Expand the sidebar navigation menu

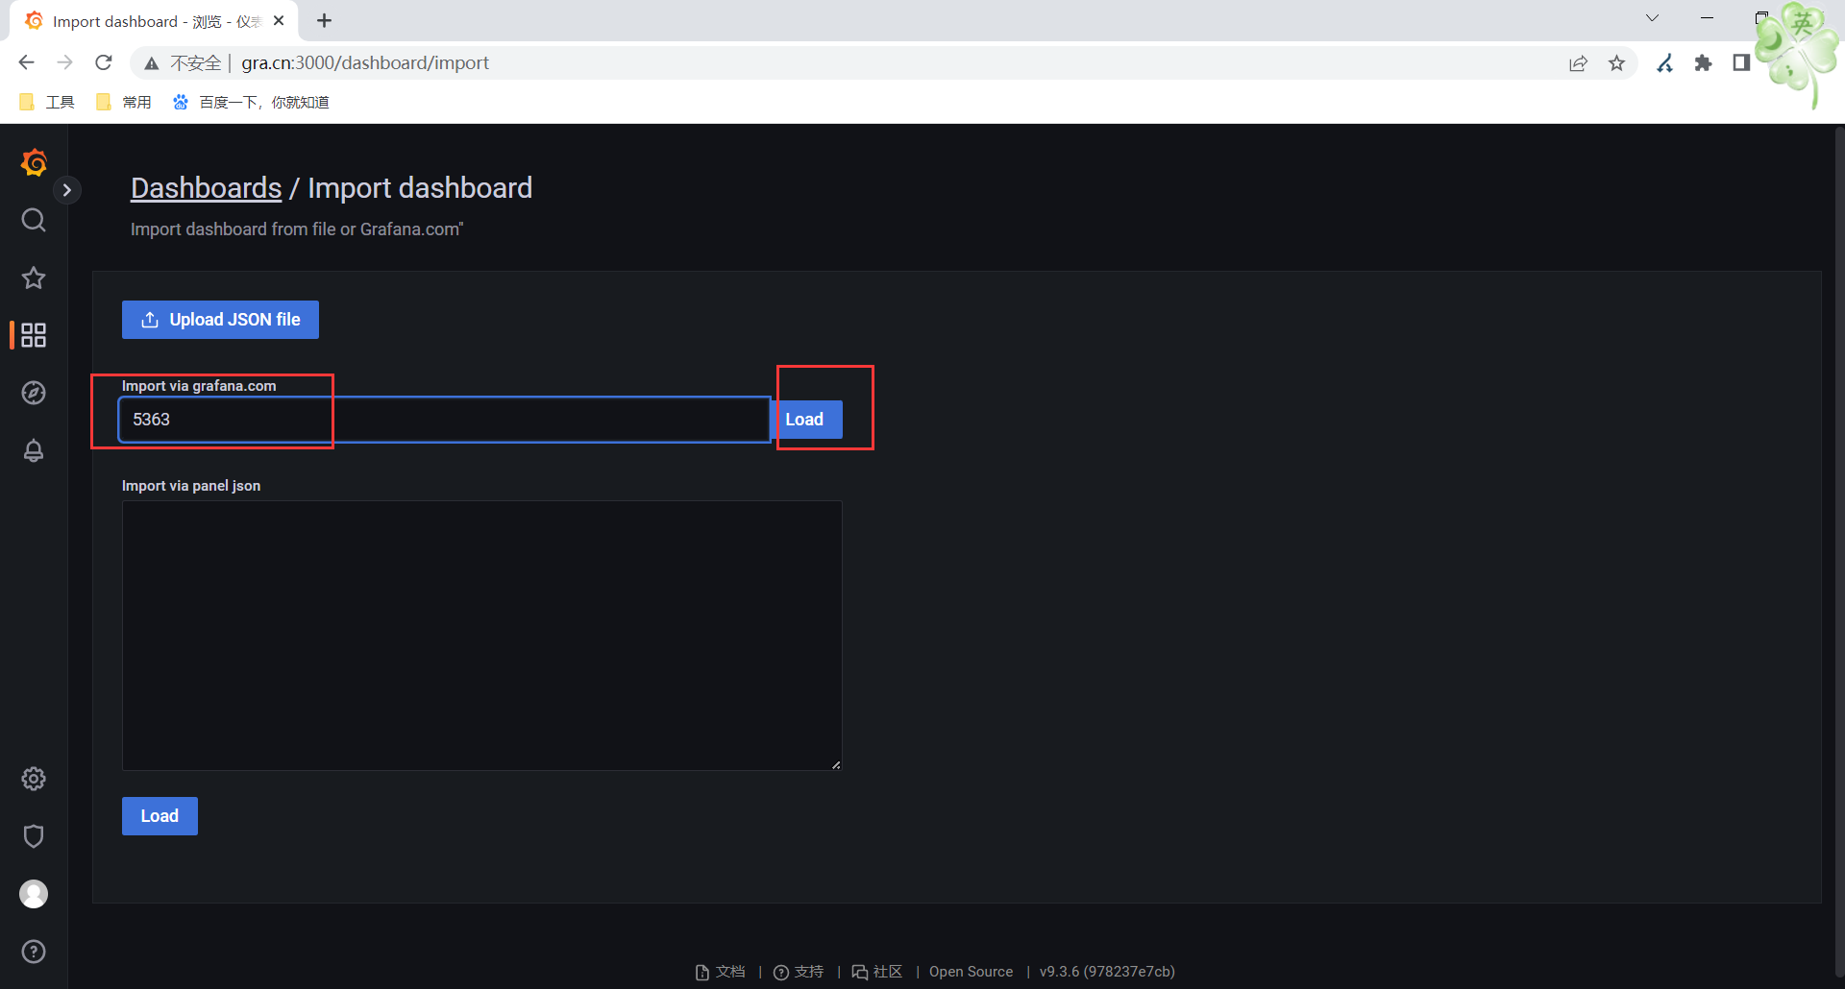[67, 190]
